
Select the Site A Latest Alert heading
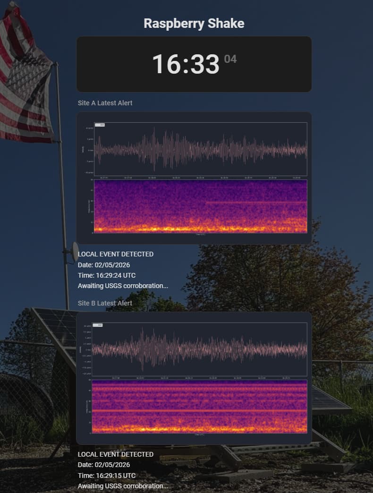point(105,102)
